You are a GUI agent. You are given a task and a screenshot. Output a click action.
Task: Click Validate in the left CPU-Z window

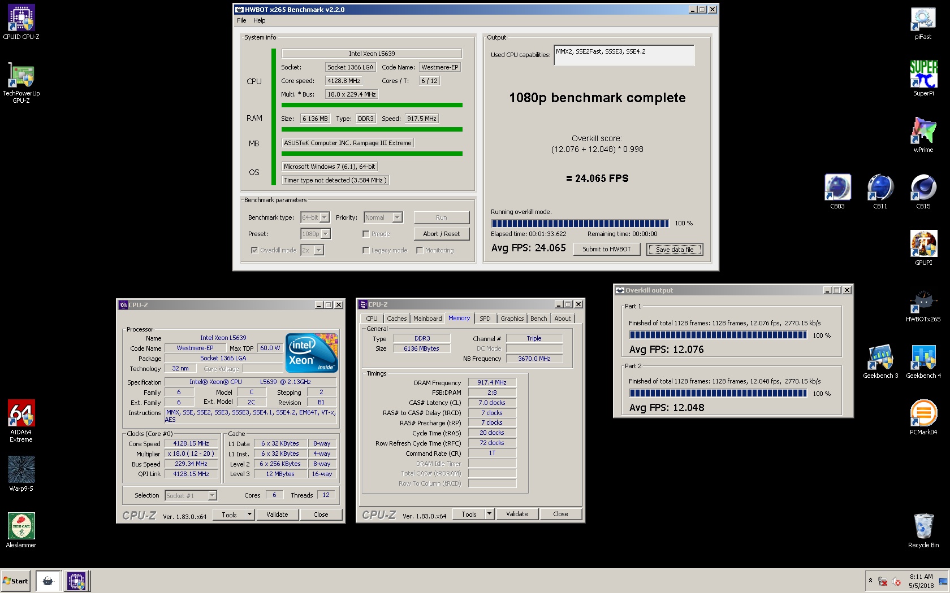click(x=277, y=514)
